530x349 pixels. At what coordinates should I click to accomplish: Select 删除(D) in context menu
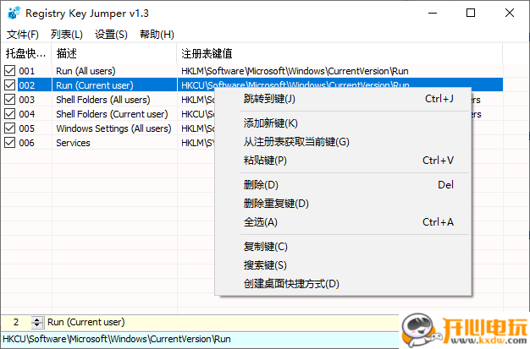tap(343, 185)
